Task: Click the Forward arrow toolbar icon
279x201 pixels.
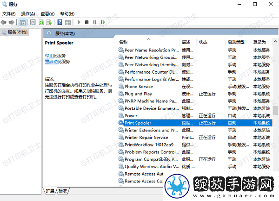Action: tap(11, 22)
